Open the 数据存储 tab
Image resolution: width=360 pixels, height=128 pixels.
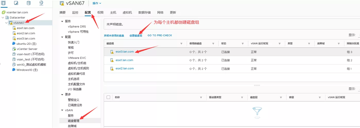[x=144, y=13]
